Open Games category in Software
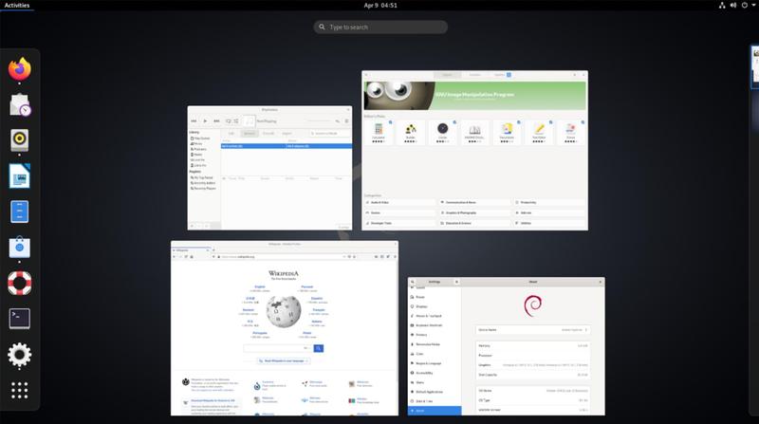This screenshot has height=424, width=759. point(399,212)
